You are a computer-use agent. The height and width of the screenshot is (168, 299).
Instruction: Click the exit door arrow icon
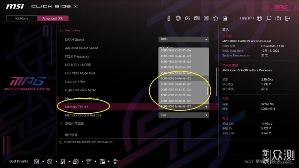pos(287,18)
